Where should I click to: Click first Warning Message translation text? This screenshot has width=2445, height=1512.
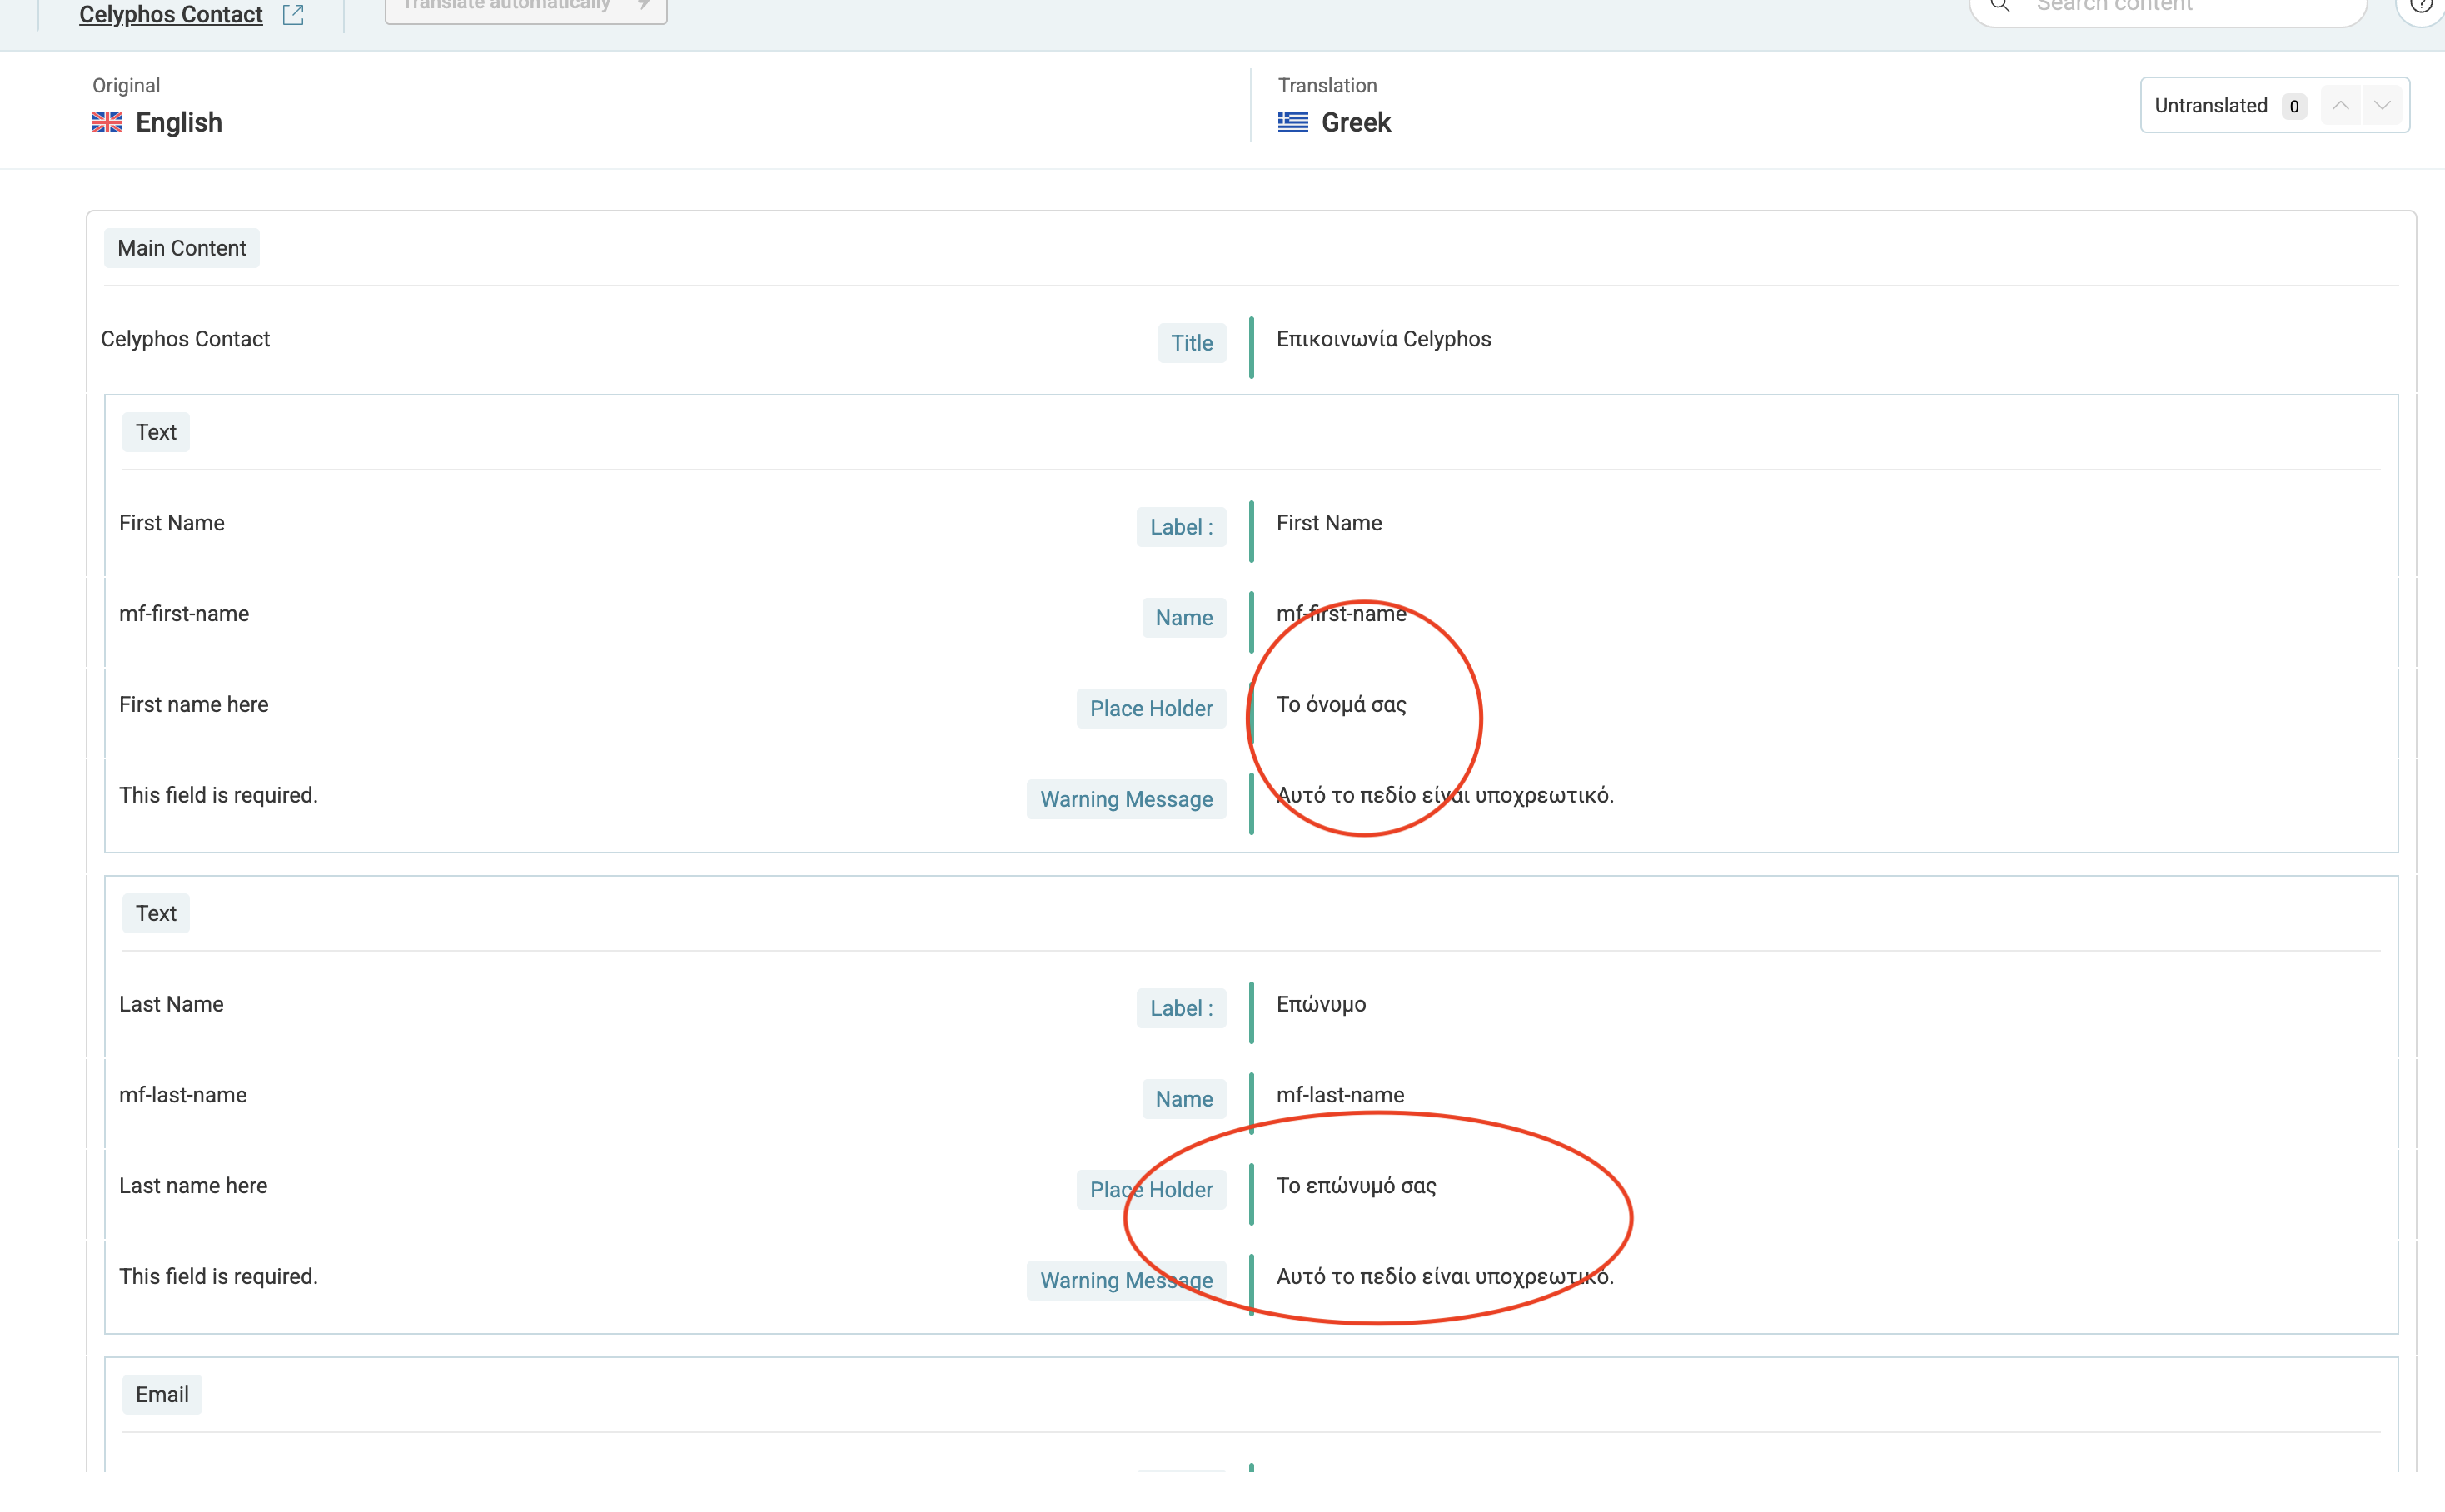[x=1444, y=796]
